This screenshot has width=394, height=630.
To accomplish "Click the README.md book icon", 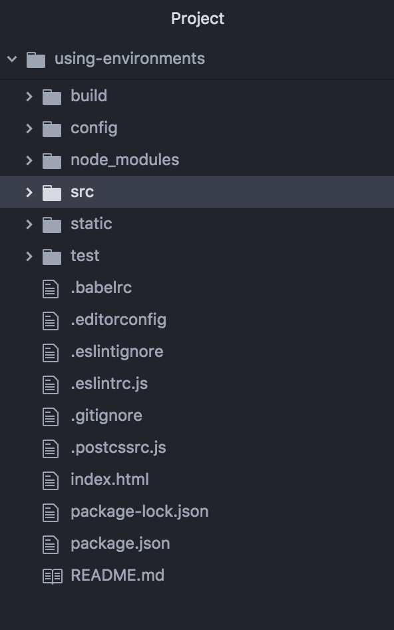I will point(53,576).
